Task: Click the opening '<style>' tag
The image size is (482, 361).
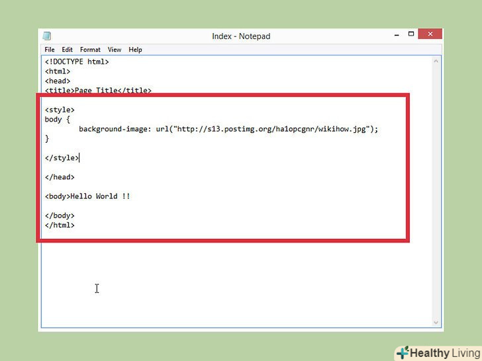Action: click(x=60, y=110)
